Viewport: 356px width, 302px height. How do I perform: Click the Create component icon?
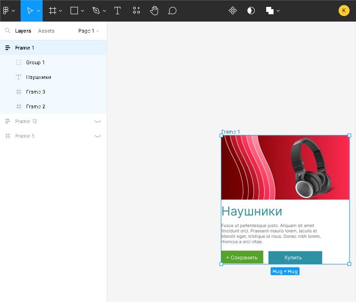click(x=232, y=11)
